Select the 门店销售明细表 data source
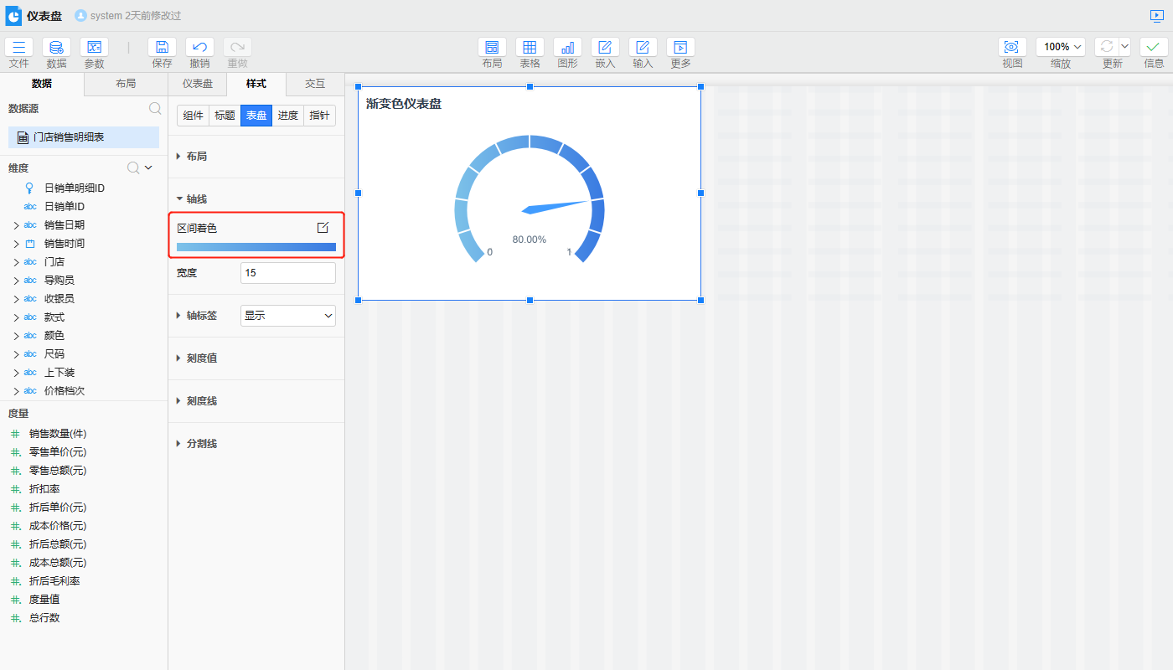Screen dimensions: 1173x670 (x=83, y=137)
